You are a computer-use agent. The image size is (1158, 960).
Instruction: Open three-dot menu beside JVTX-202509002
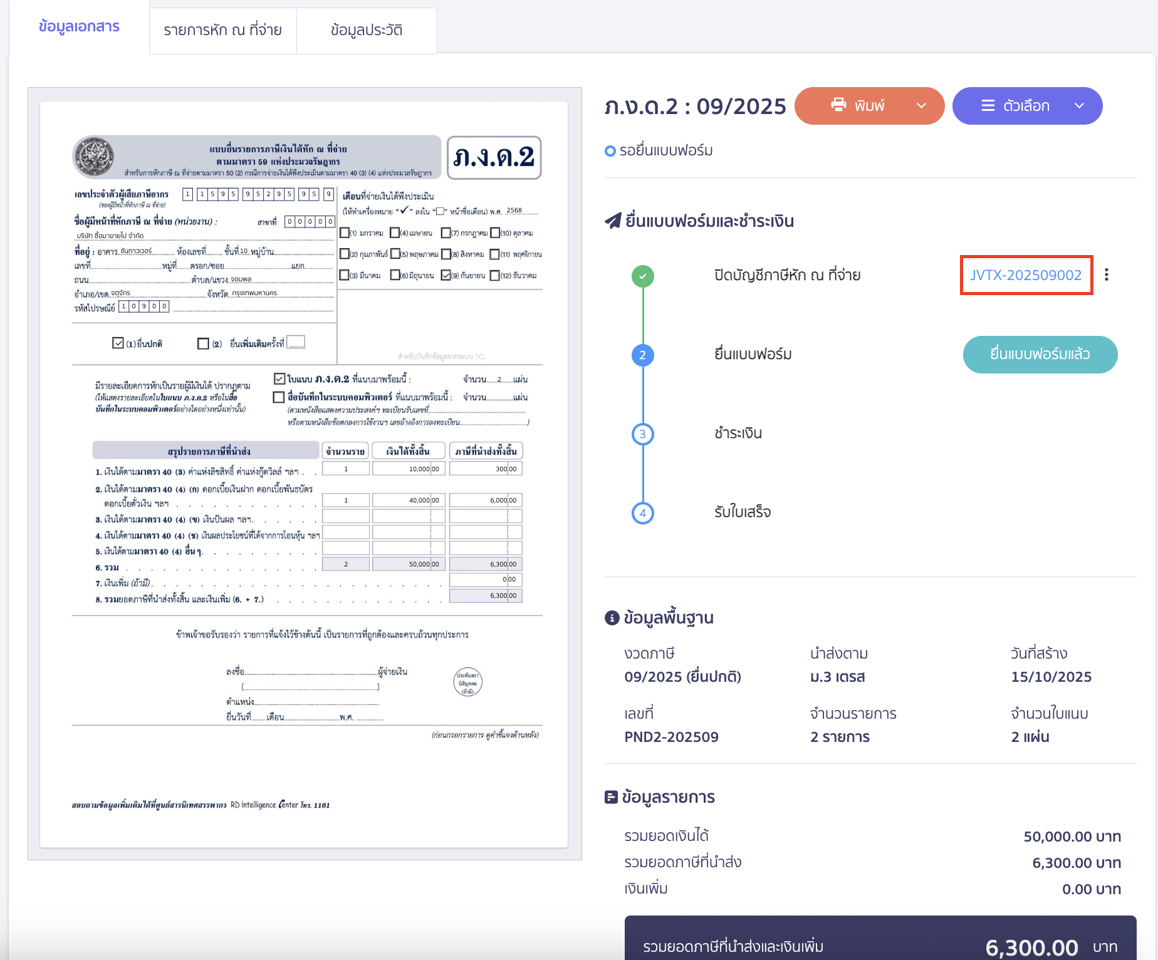coord(1107,275)
